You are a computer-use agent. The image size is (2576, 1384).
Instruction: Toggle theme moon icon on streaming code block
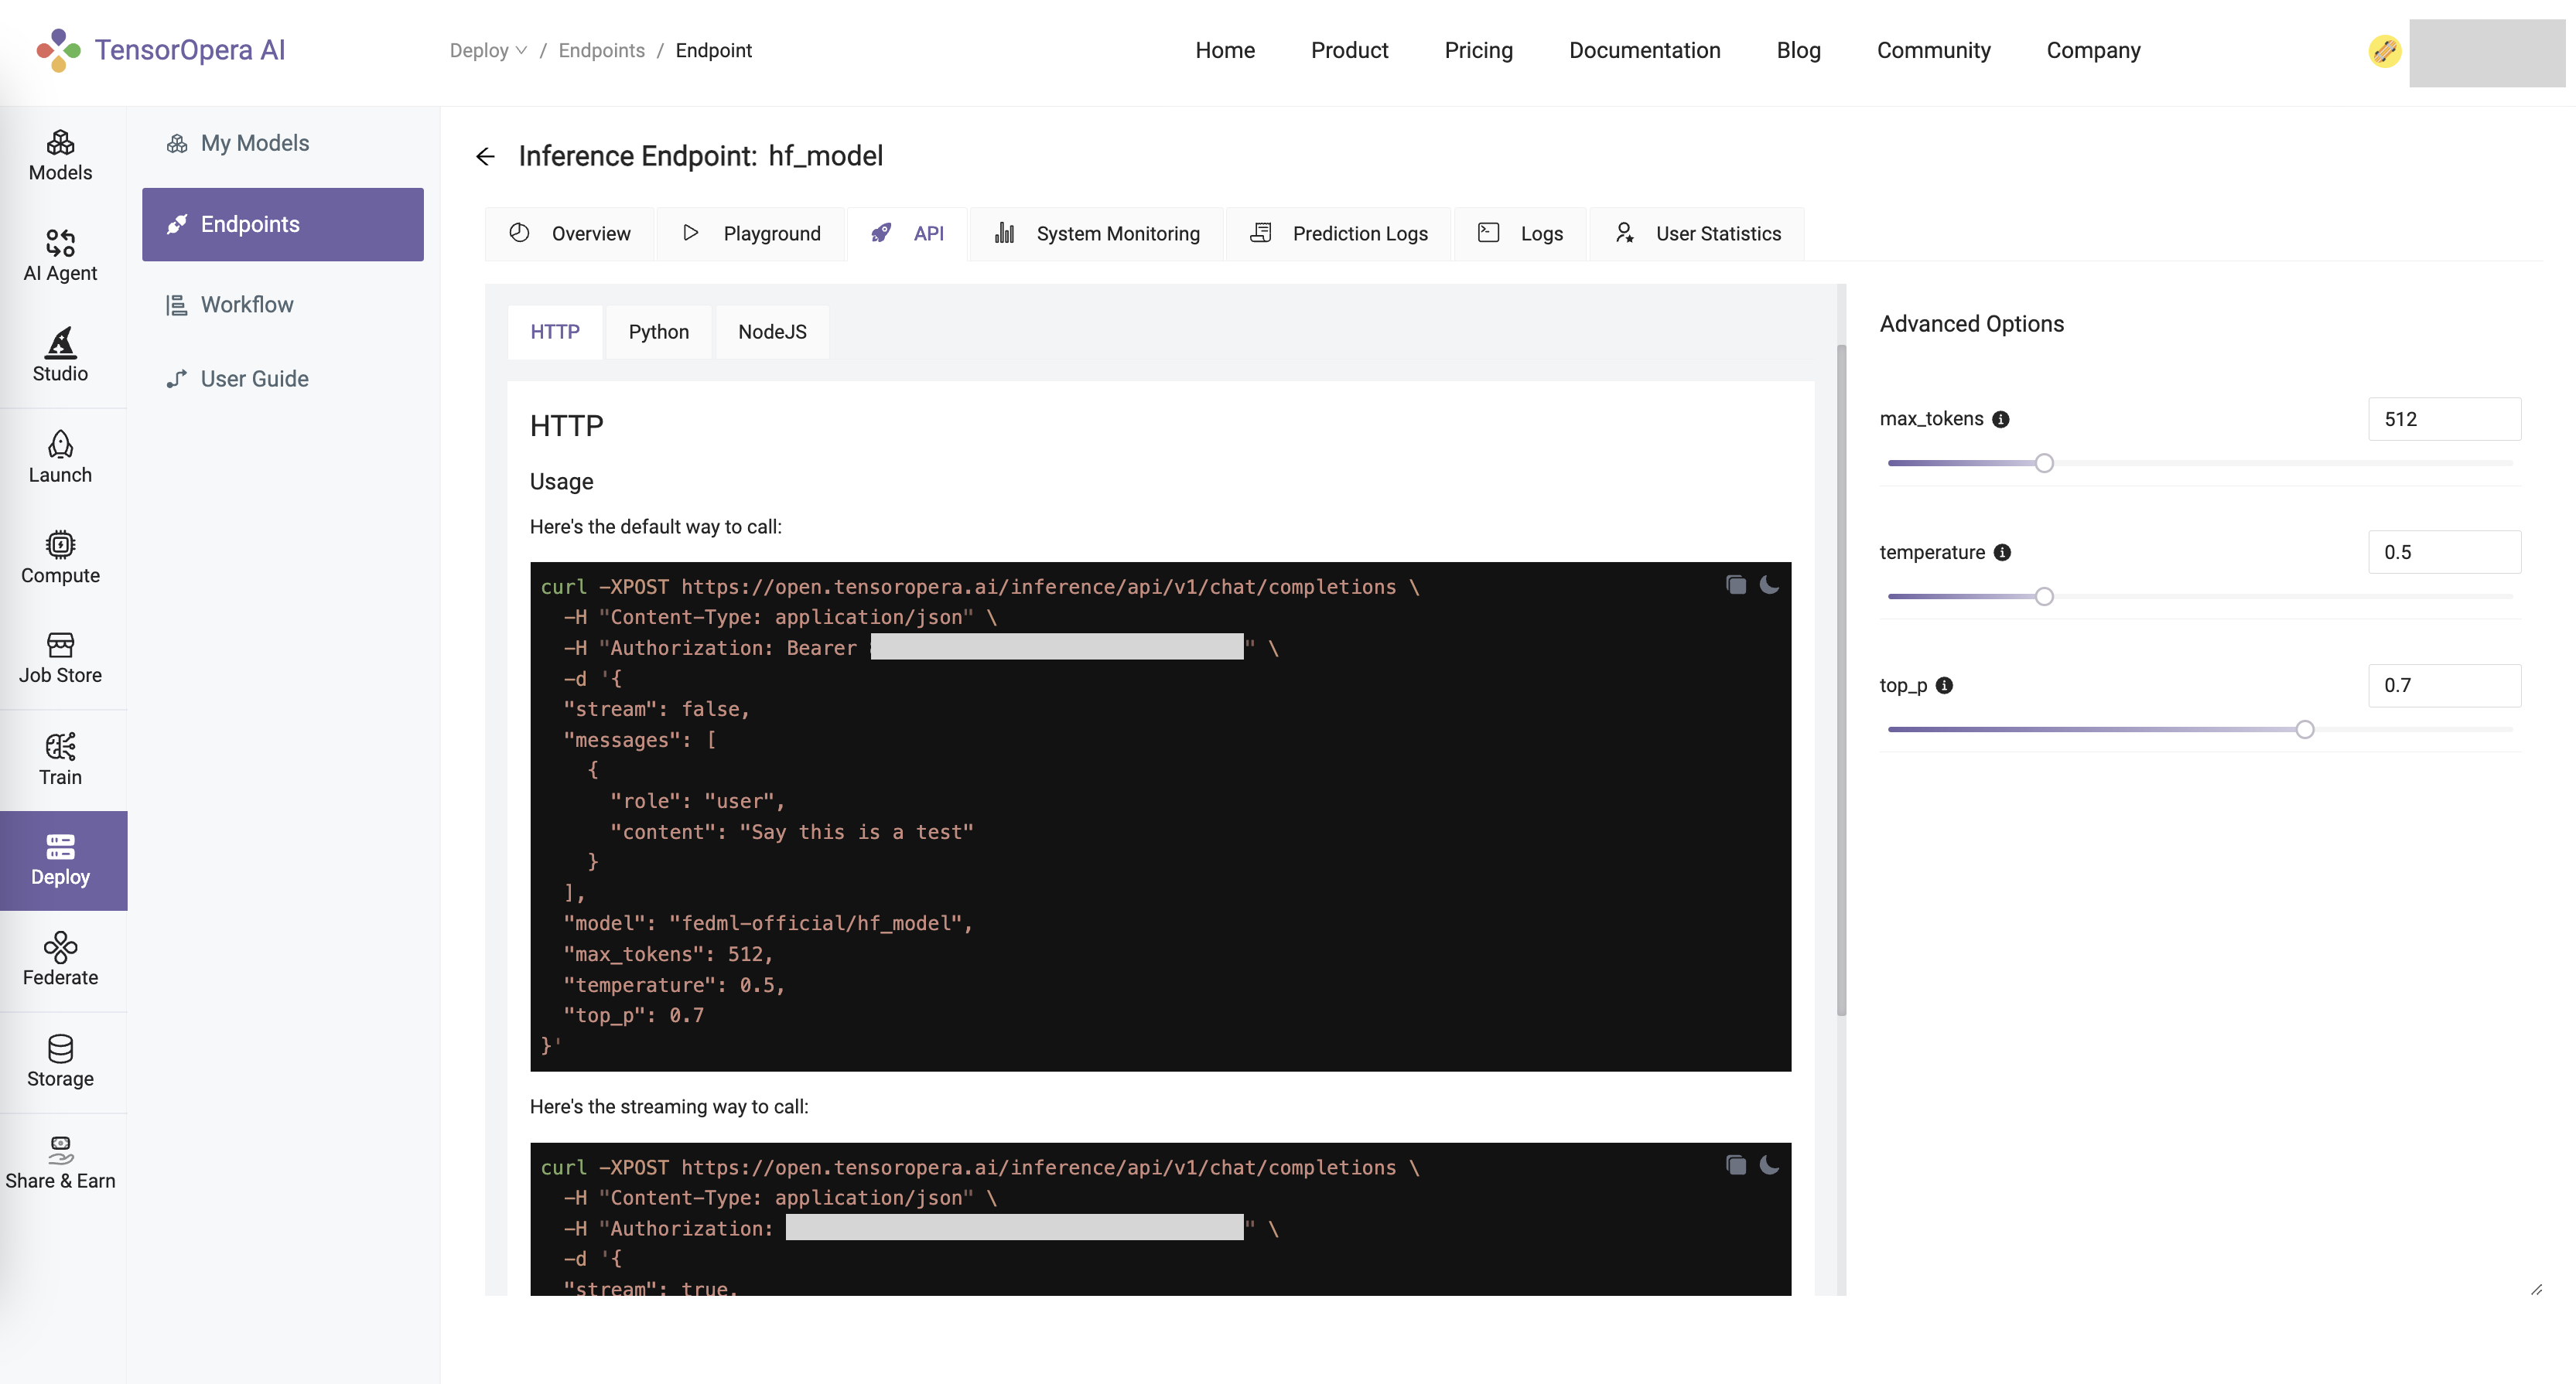1769,1165
